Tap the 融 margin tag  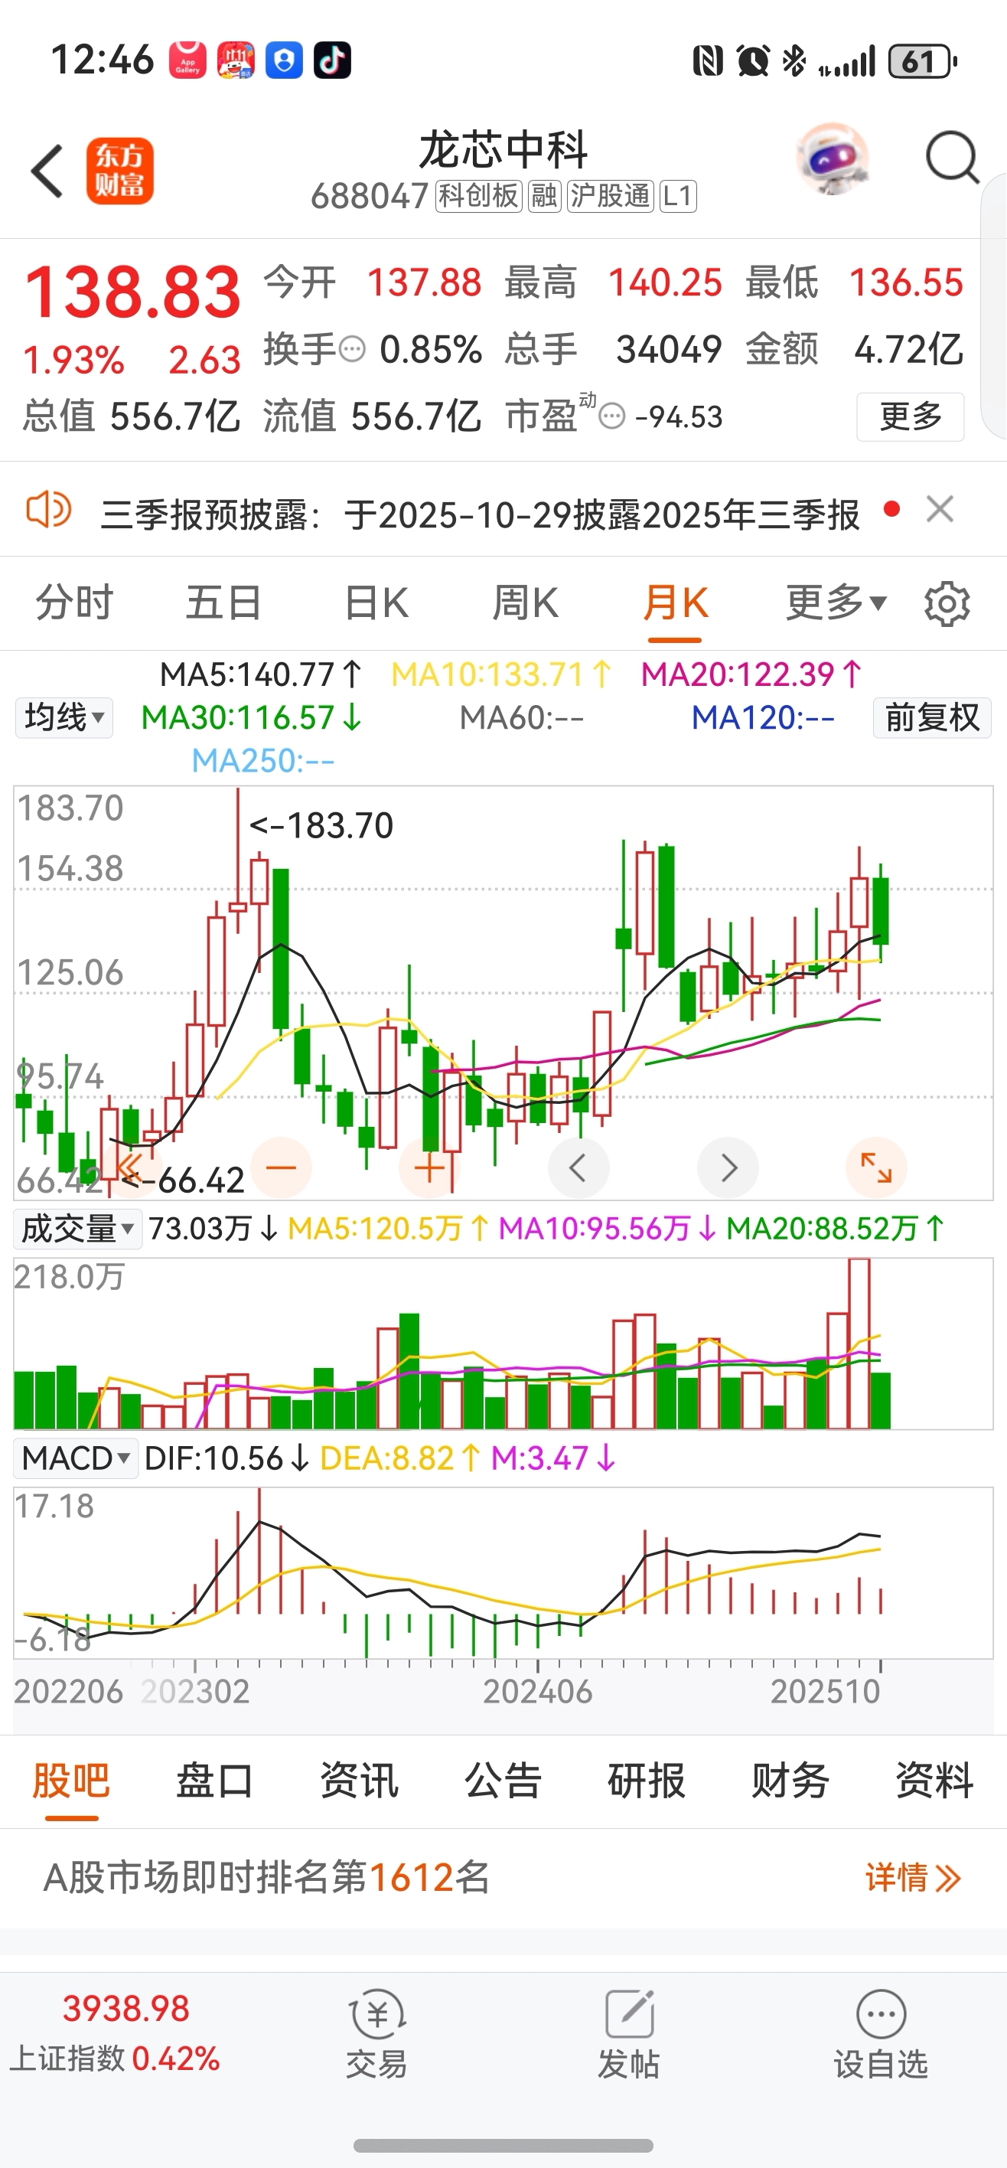(544, 196)
